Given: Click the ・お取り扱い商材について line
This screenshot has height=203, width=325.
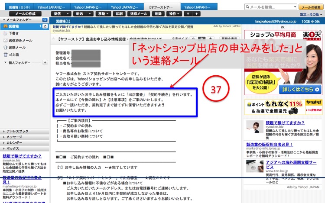Looking at the screenshot, I should (x=81, y=136).
